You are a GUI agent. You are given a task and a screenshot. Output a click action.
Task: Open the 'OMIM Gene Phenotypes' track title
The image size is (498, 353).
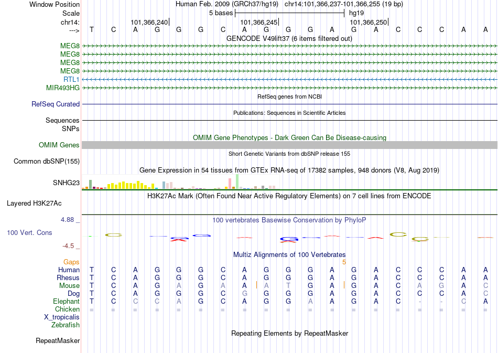(289, 137)
